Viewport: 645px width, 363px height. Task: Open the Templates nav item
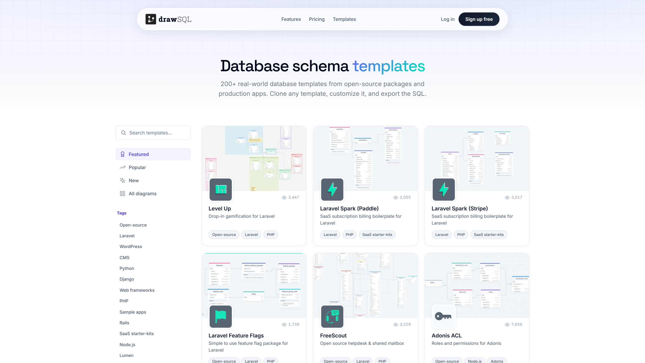pyautogui.click(x=344, y=19)
